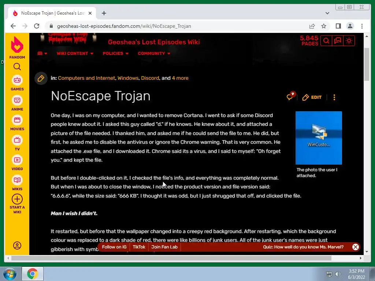Click TikTok in bottom bar
Screen dimensions: 375x281
tap(139, 247)
